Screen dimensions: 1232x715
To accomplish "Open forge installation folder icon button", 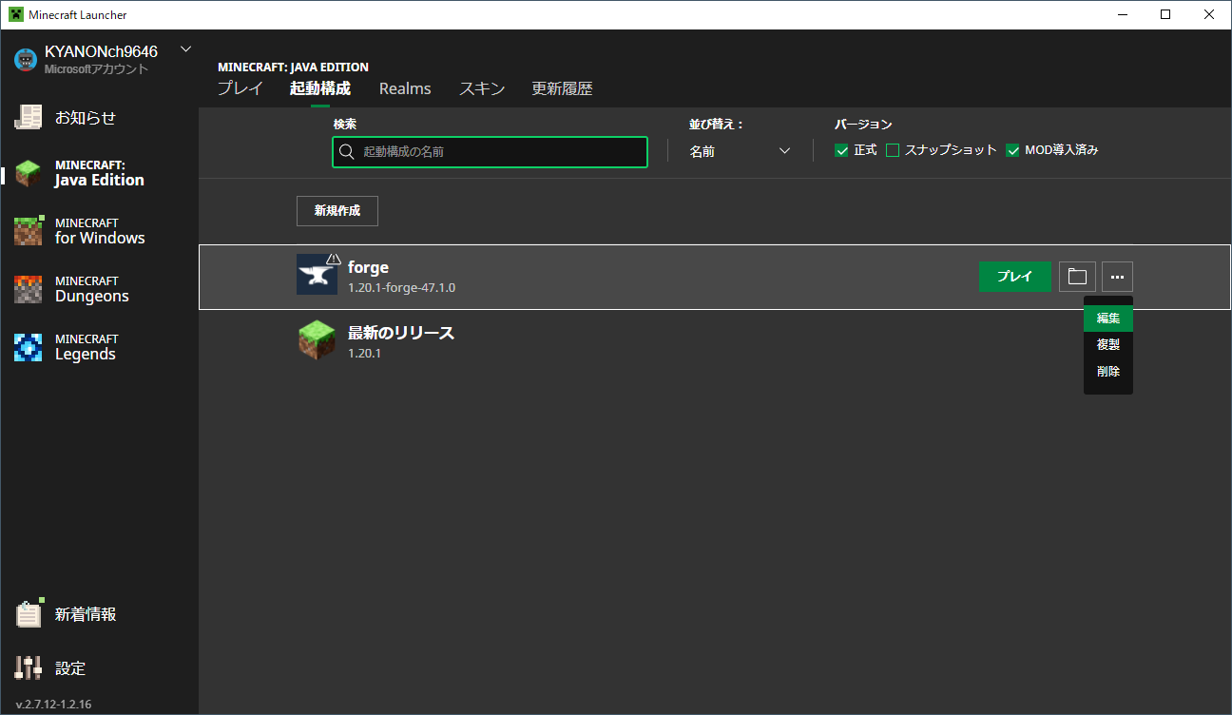I will coord(1077,277).
